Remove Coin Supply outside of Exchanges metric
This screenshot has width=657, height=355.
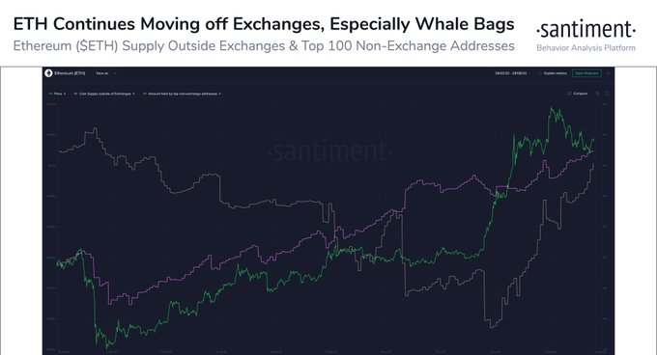[133, 94]
